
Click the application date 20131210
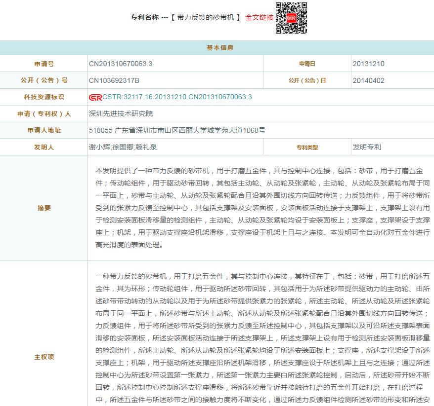[368, 64]
